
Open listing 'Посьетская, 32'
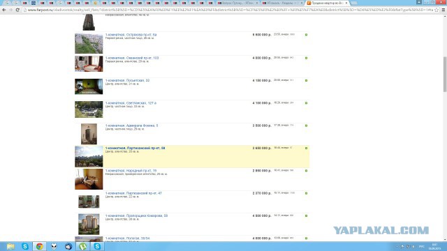point(127,80)
